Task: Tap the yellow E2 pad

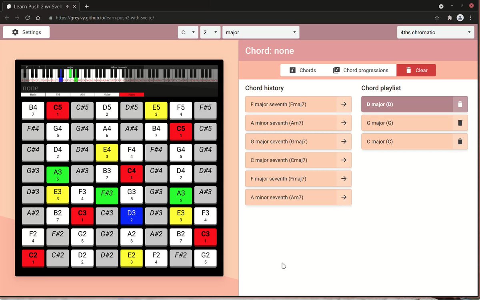Action: pyautogui.click(x=132, y=258)
